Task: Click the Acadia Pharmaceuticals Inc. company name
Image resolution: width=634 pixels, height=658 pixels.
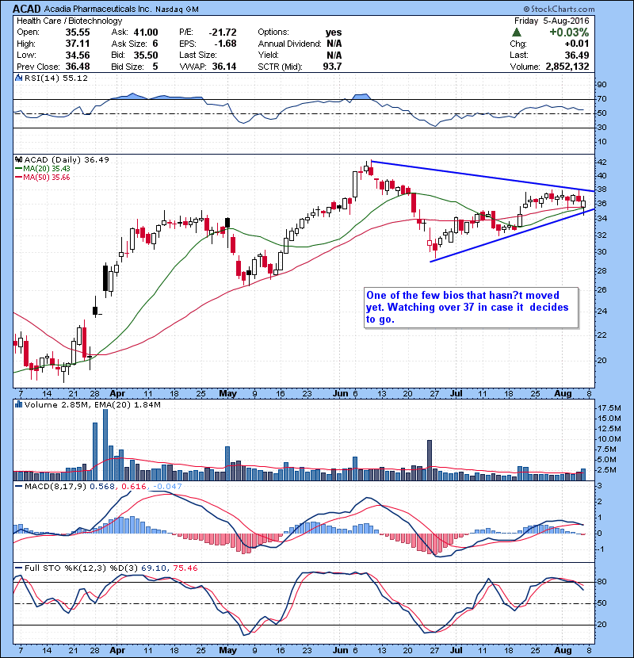Action: (x=97, y=9)
